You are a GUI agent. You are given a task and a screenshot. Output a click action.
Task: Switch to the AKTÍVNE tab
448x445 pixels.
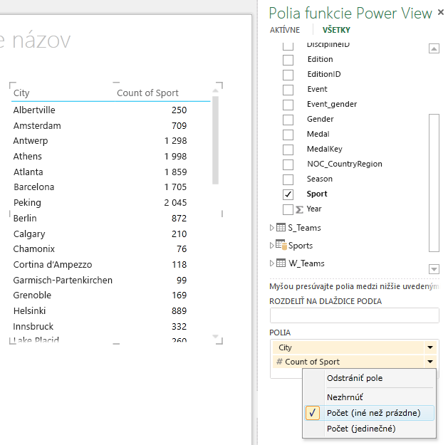pyautogui.click(x=285, y=30)
